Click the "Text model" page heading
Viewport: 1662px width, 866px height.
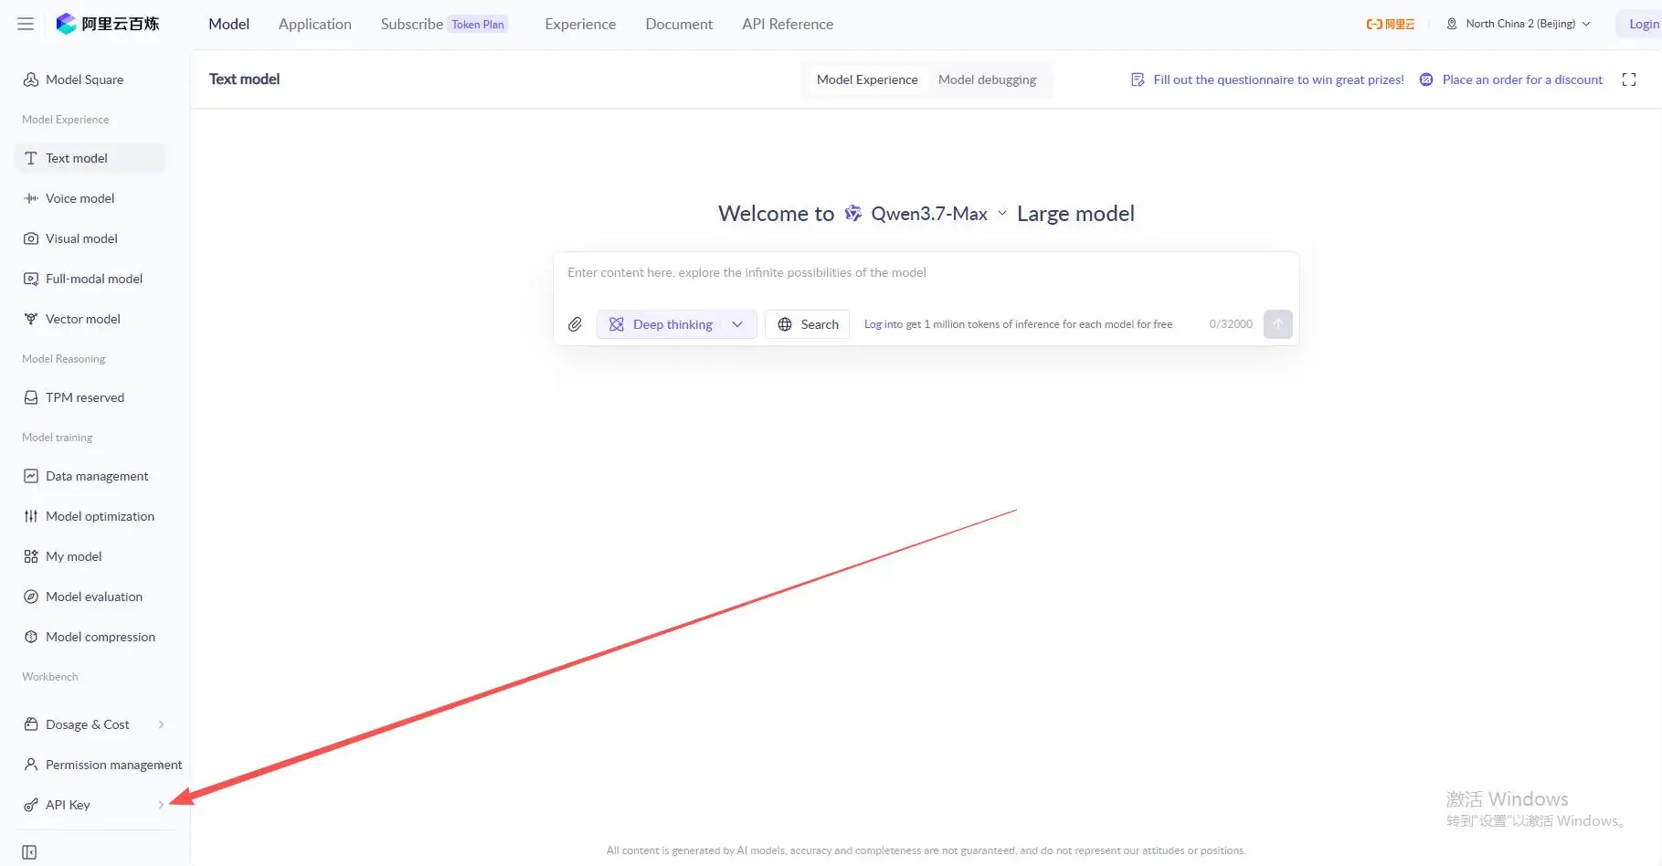[x=244, y=79]
